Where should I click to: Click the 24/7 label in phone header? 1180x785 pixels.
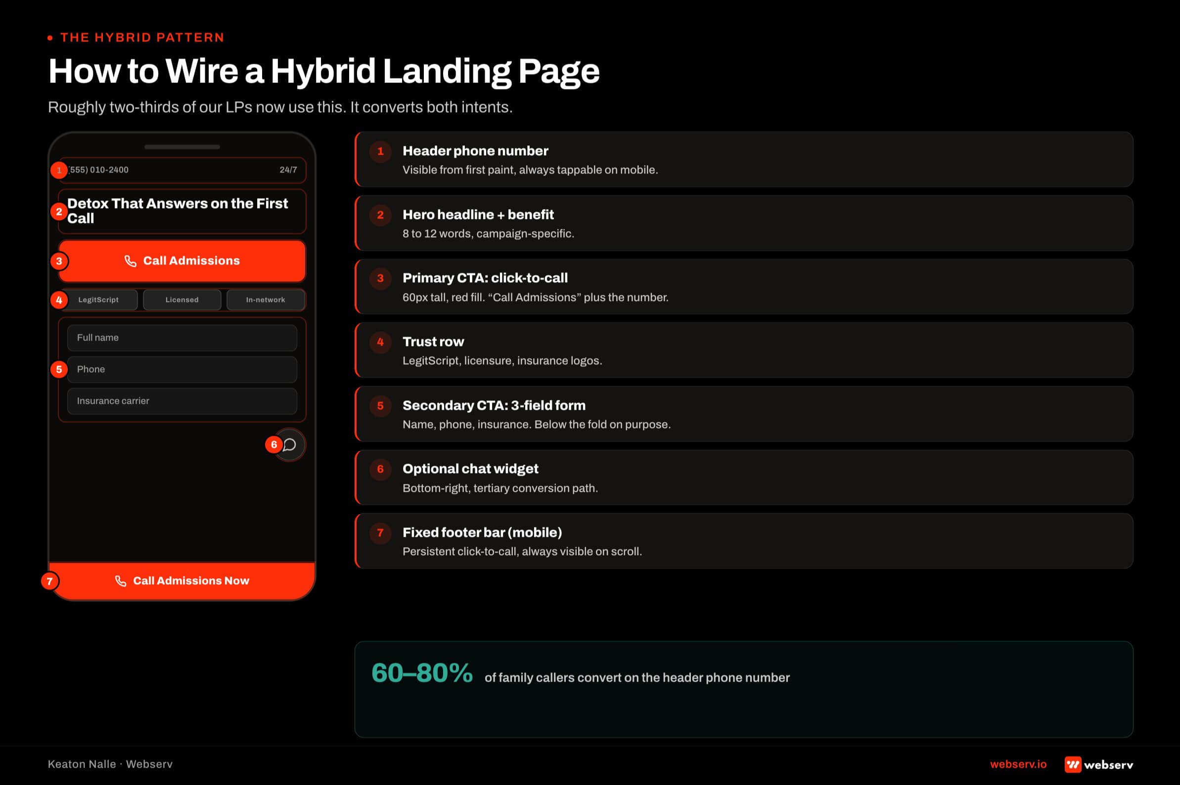click(288, 170)
